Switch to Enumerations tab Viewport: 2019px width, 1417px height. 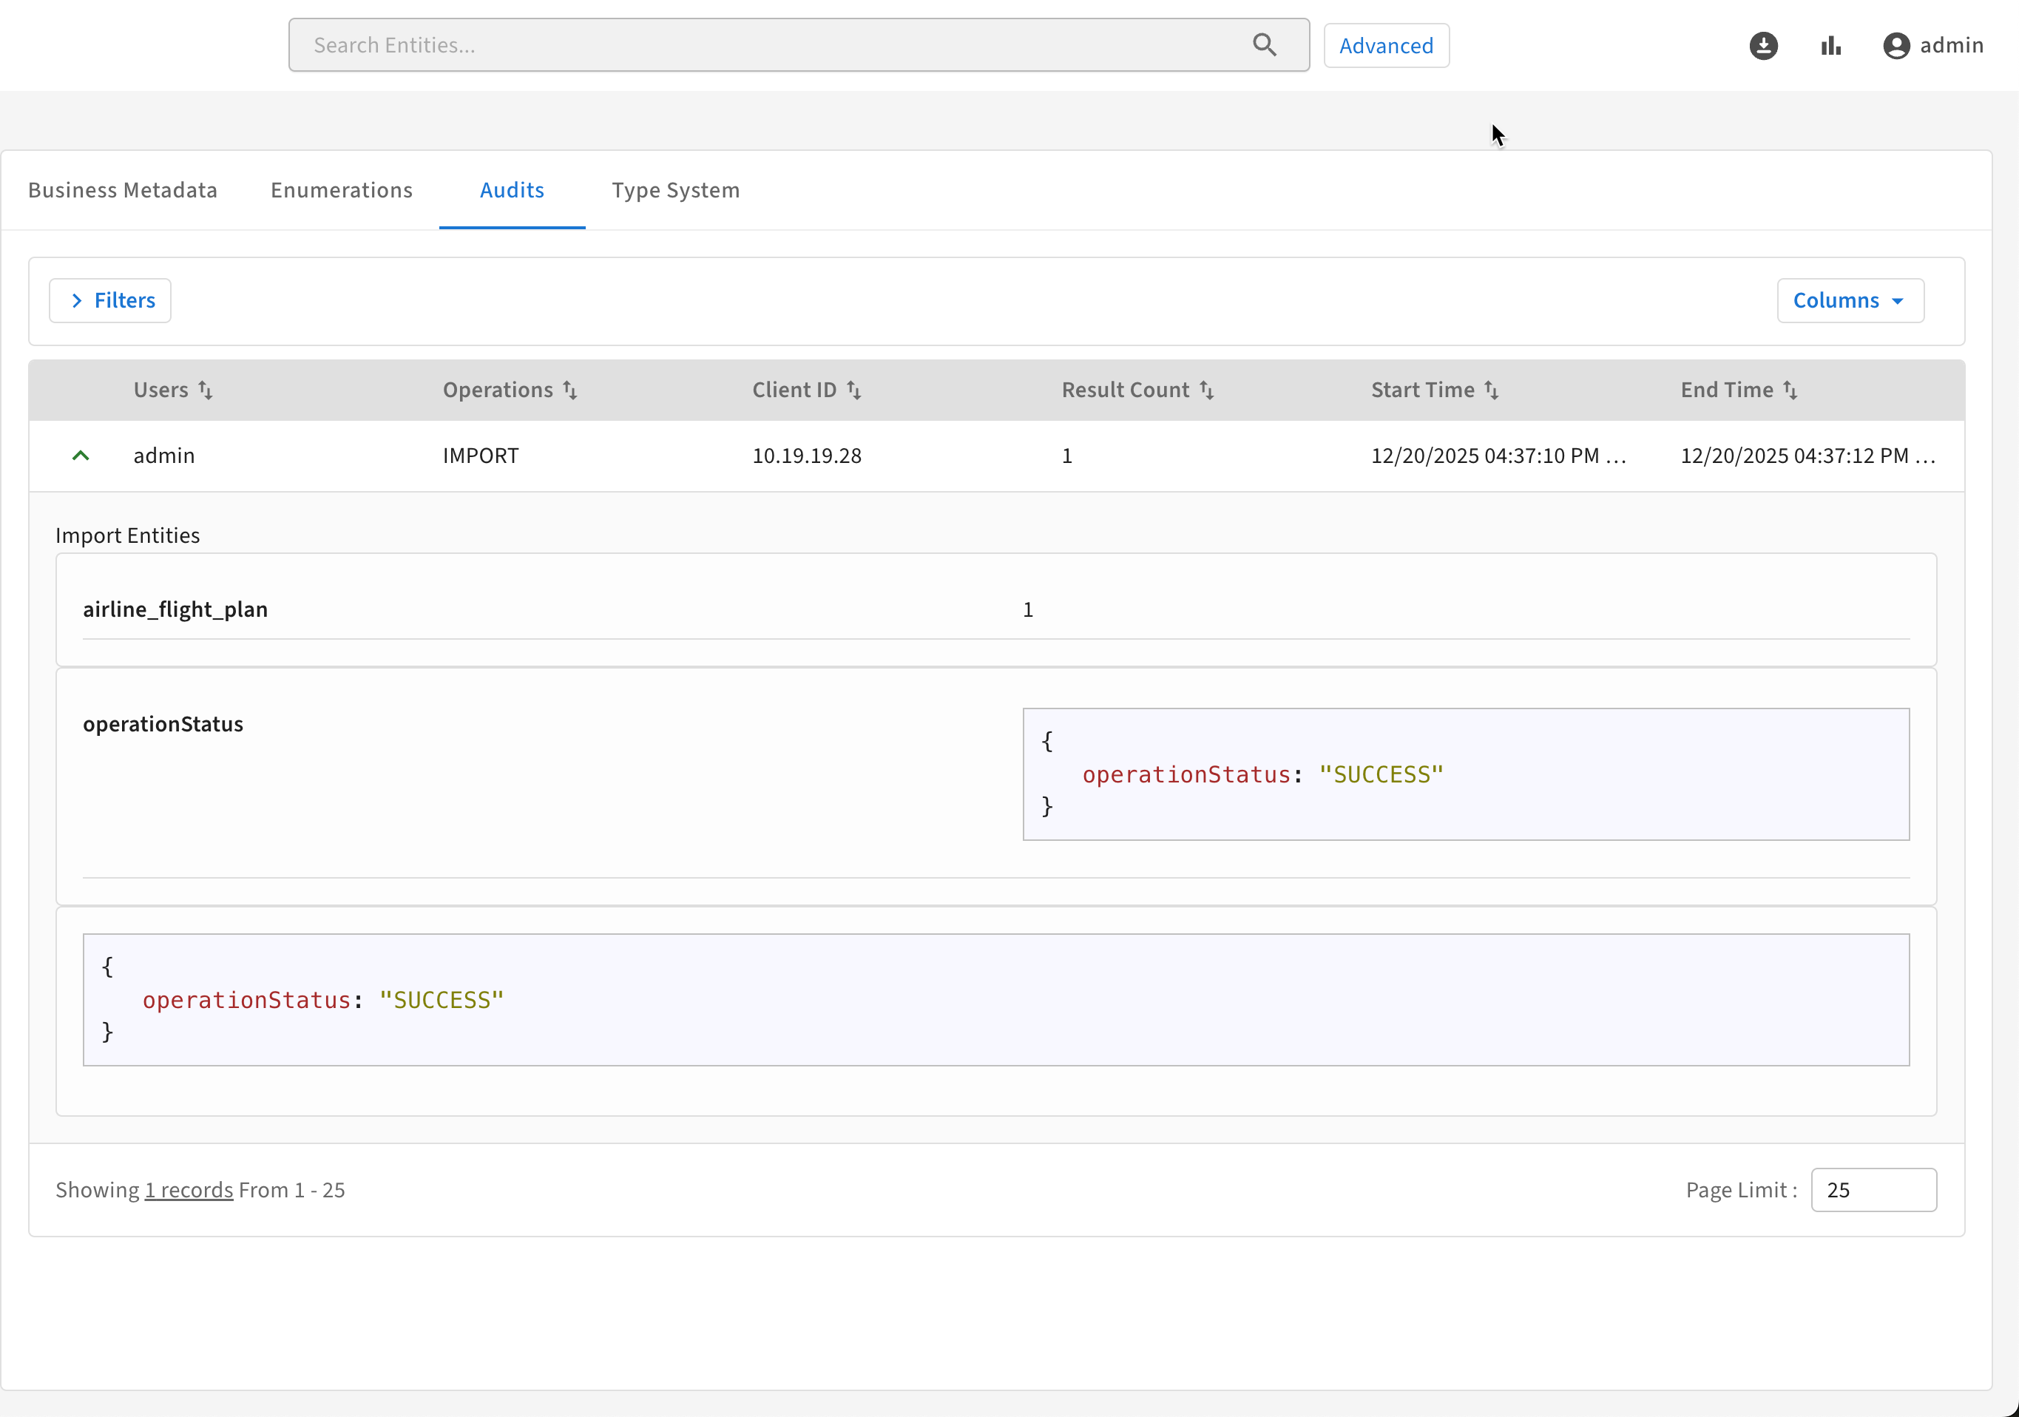point(341,190)
